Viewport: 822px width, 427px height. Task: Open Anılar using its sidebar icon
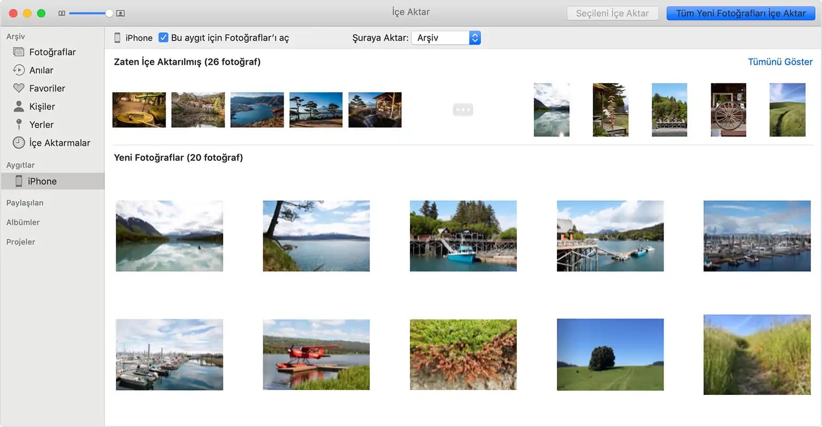tap(19, 70)
